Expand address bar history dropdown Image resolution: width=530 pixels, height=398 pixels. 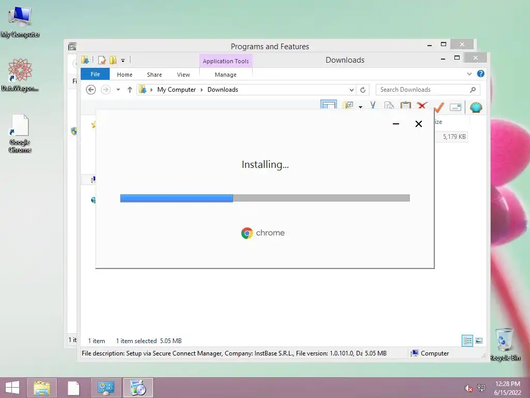351,90
